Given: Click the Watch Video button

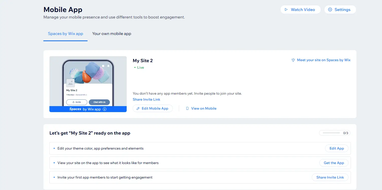Looking at the screenshot, I should [300, 9].
